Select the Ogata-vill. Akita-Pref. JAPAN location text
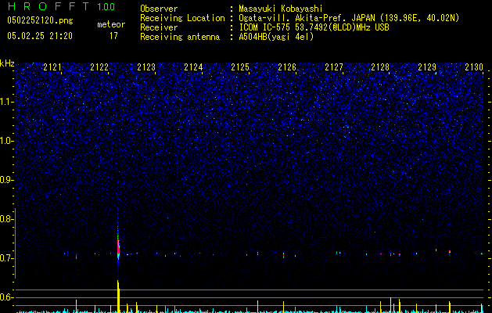Screen dimensions: 492x313 click(349, 18)
